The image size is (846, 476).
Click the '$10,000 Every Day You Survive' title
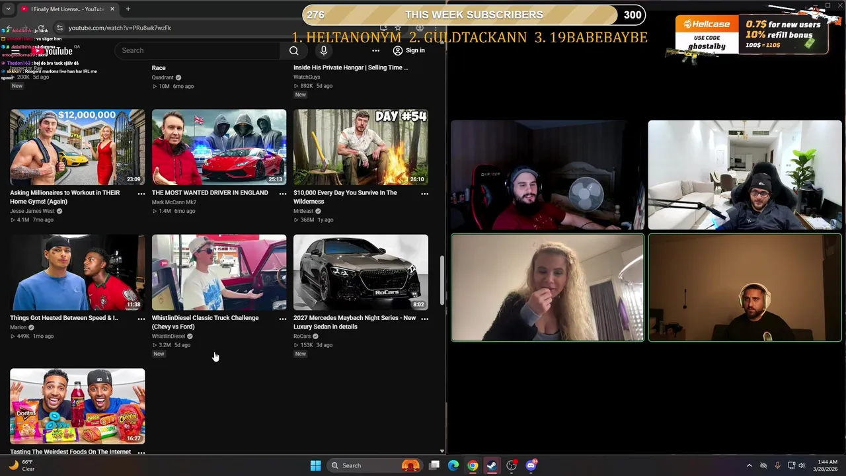point(345,197)
